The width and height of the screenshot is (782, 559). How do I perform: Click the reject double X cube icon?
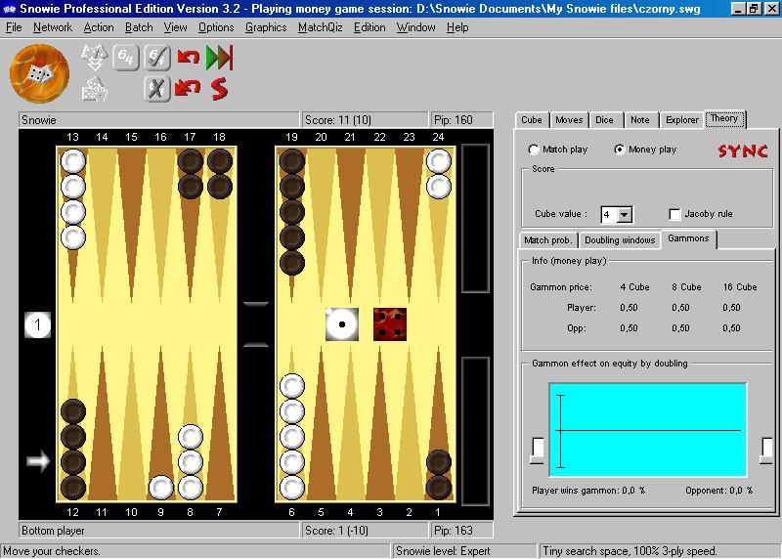(x=157, y=89)
